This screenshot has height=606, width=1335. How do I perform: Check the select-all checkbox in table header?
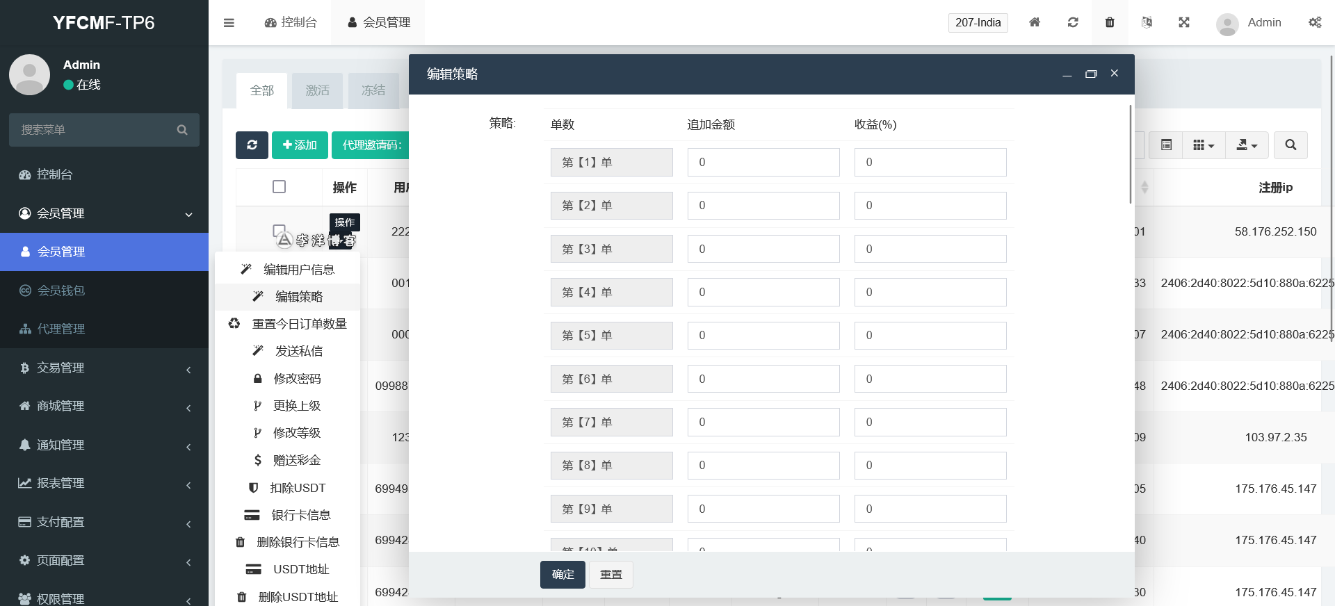(x=279, y=187)
